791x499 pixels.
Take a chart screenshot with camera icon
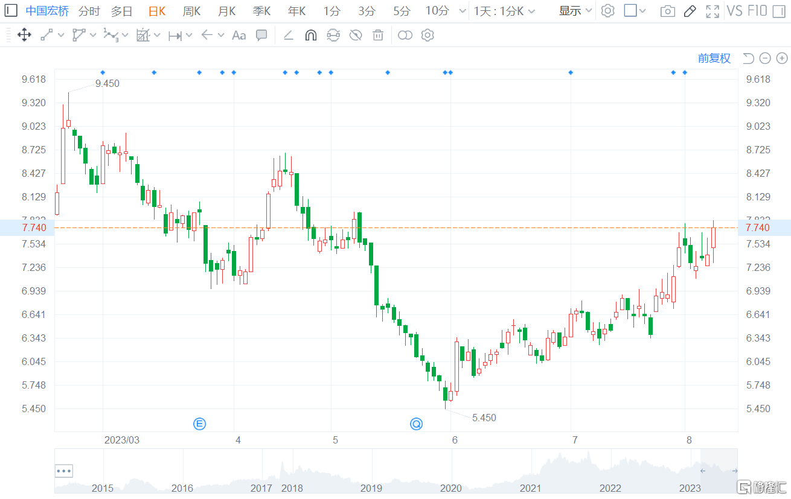[667, 11]
